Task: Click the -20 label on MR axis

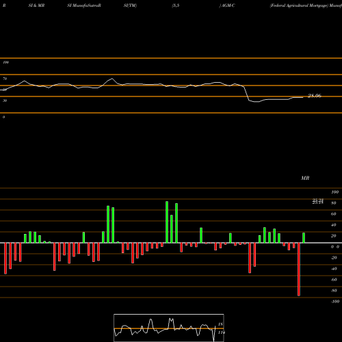Action: (x=334, y=258)
